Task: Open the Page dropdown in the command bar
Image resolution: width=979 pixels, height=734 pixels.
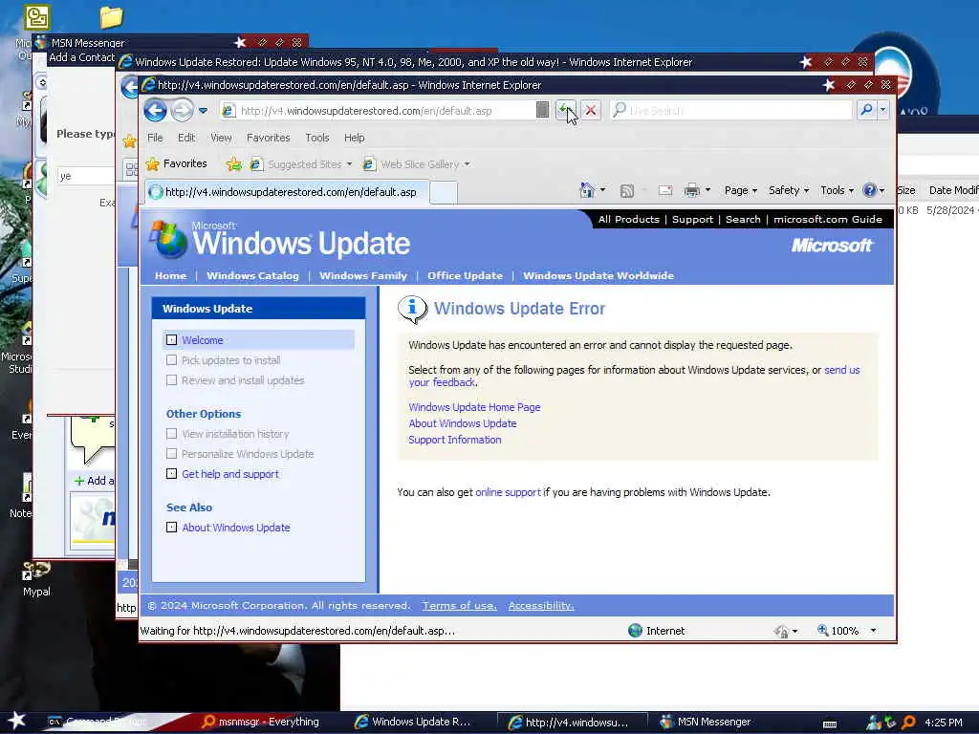Action: coord(741,190)
